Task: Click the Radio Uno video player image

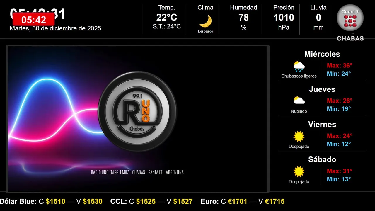Action: coord(137,119)
